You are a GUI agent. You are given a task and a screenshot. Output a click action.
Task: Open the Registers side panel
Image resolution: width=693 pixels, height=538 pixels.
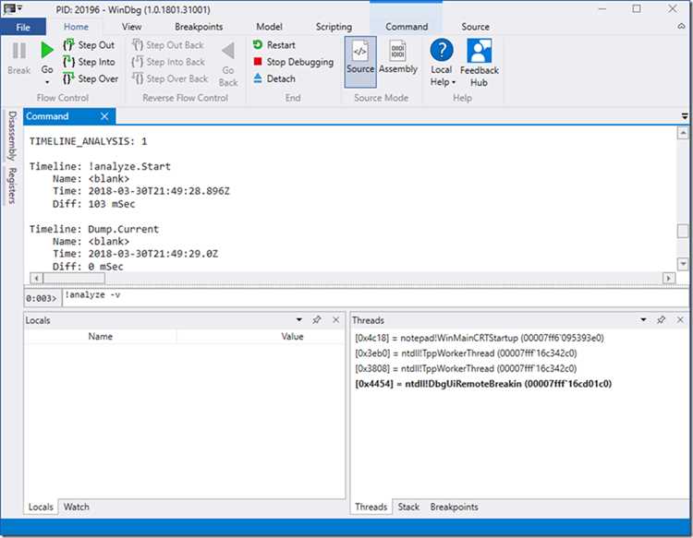(12, 185)
